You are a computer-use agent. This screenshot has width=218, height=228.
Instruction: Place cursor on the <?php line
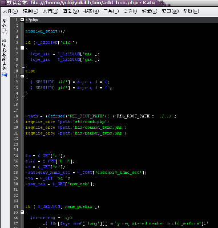(x=32, y=20)
